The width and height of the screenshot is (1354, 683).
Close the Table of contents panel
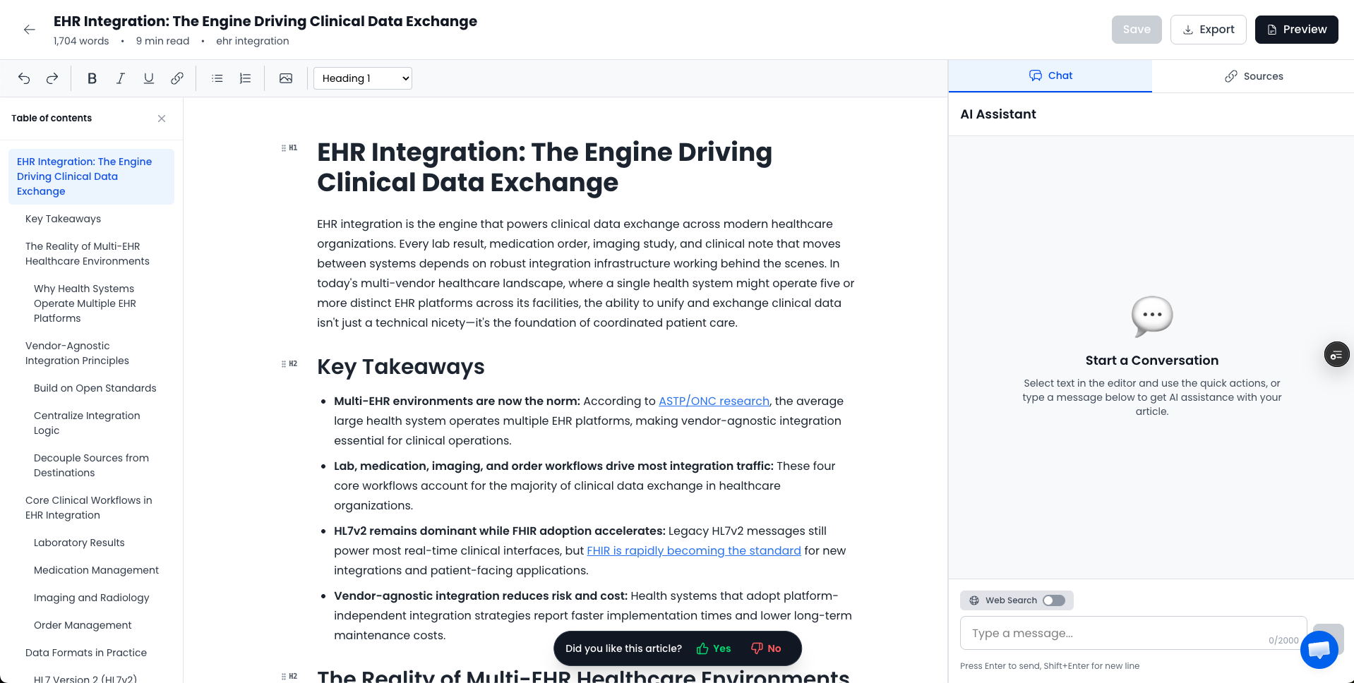tap(162, 119)
